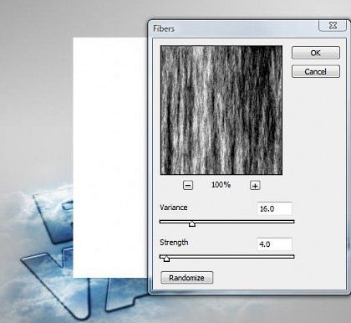Click the fibers texture preview image
This screenshot has height=323, width=351.
point(221,110)
